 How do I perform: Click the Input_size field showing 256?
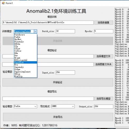[x=65, y=72]
